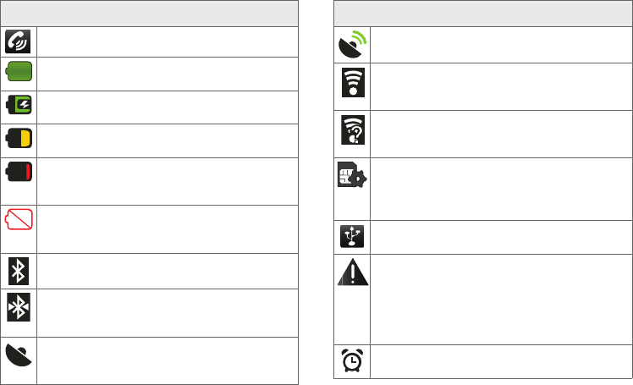Click the black GPS satellite dish icon

[x=19, y=355]
